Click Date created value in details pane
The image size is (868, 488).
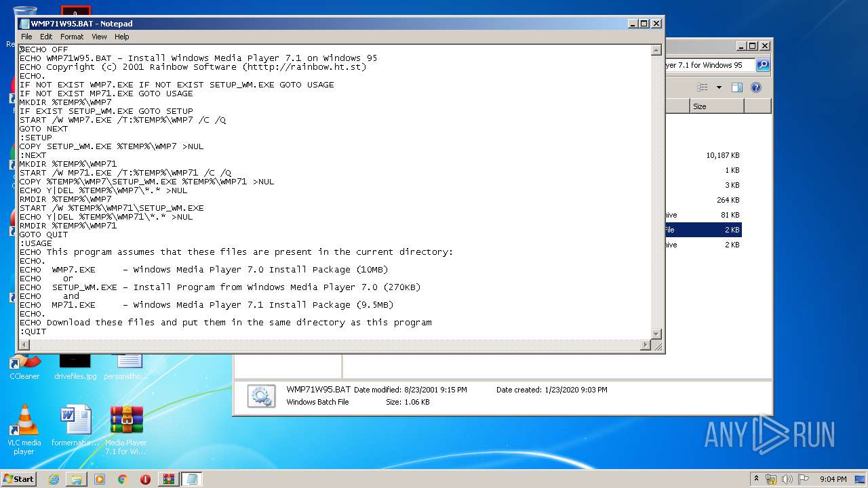pos(575,390)
